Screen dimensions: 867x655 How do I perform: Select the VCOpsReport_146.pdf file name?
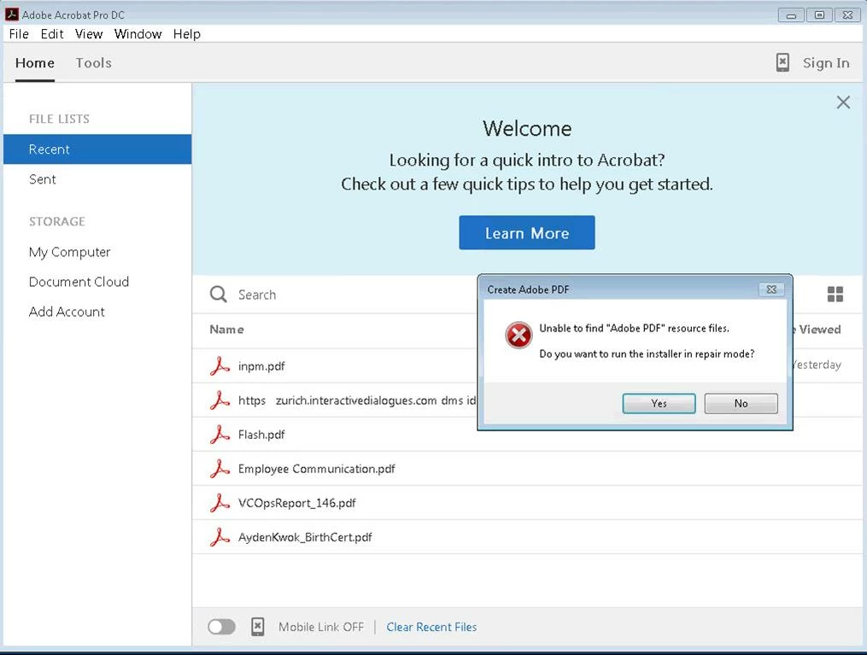[x=297, y=503]
